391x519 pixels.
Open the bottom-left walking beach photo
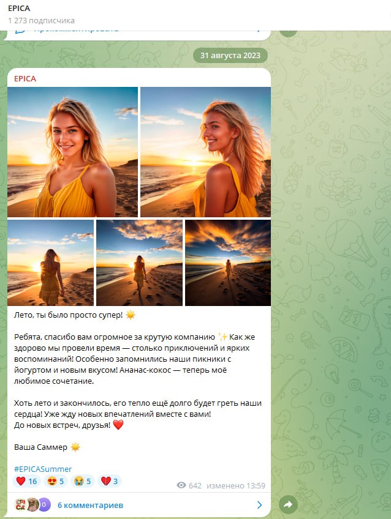tap(50, 263)
